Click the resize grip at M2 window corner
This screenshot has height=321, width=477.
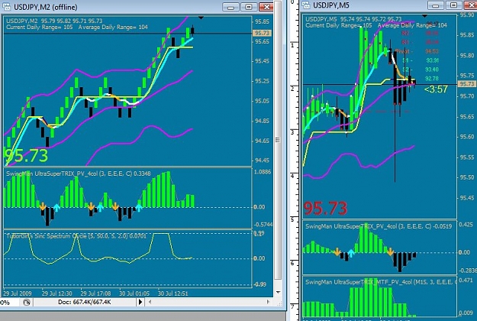(278, 303)
